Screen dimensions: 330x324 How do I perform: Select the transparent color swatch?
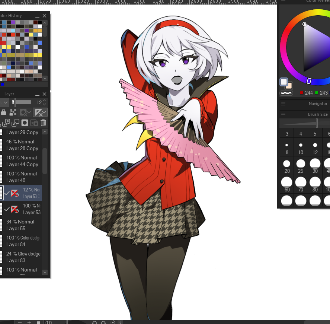tap(286, 93)
